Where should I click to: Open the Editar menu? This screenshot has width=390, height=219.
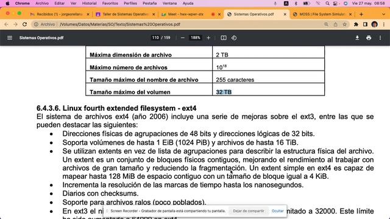click(60, 4)
